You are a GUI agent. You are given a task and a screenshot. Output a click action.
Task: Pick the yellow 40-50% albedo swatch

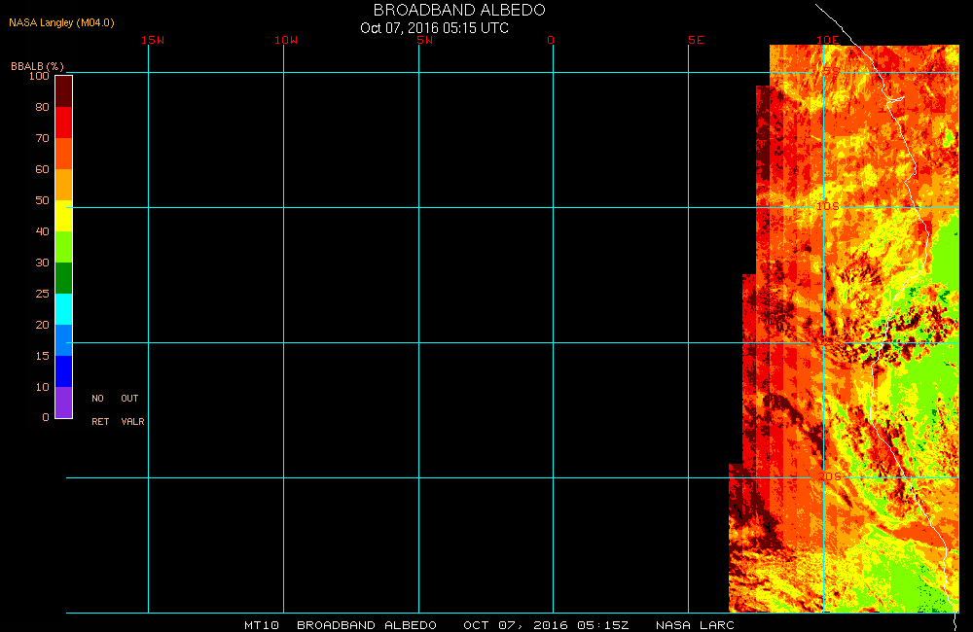point(63,216)
